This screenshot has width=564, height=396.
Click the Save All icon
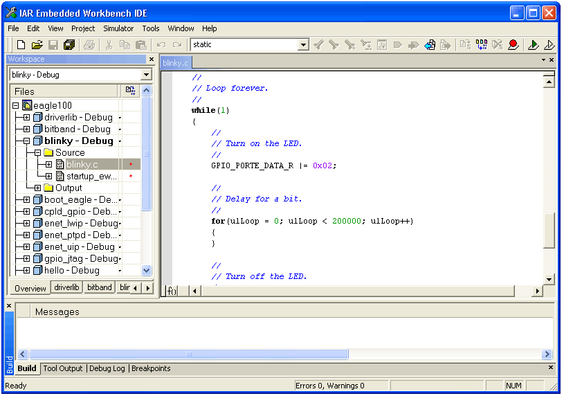click(x=69, y=45)
